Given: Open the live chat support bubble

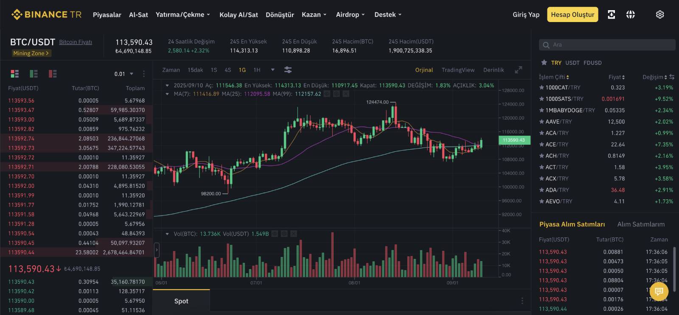Looking at the screenshot, I should pyautogui.click(x=659, y=291).
